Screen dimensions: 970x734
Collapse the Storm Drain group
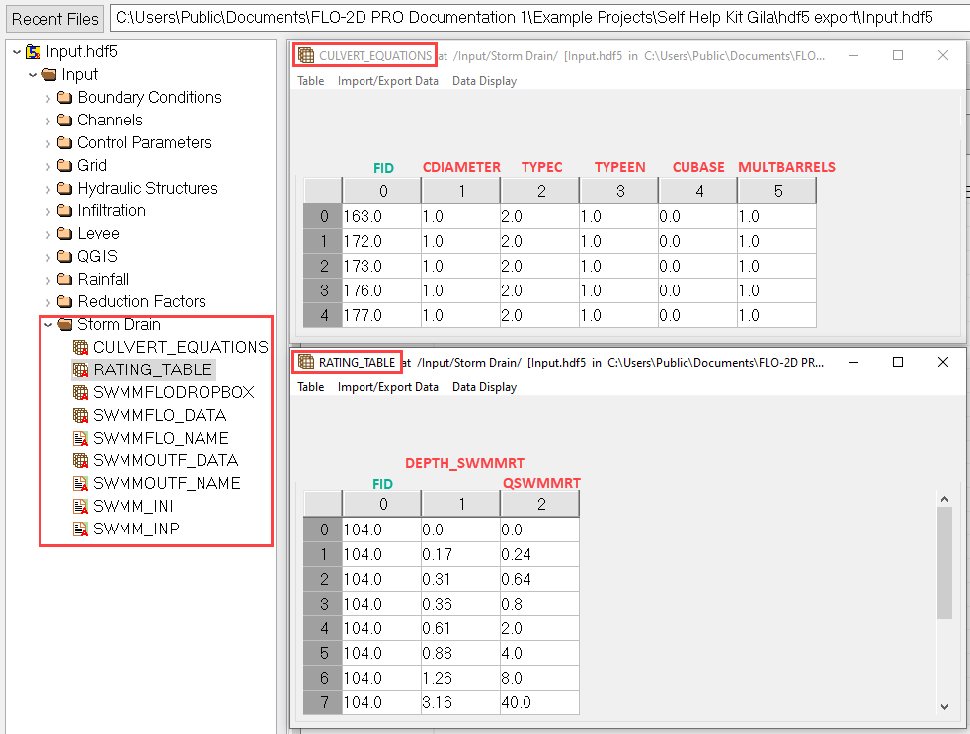pos(48,324)
